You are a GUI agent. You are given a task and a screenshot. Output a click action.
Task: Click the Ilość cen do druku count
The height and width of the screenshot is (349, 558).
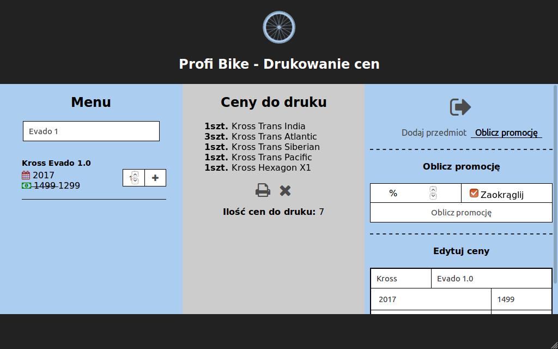[274, 212]
